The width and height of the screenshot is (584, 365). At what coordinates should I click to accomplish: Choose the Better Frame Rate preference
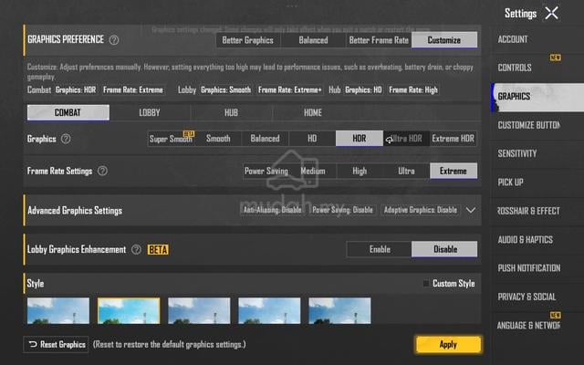click(379, 40)
